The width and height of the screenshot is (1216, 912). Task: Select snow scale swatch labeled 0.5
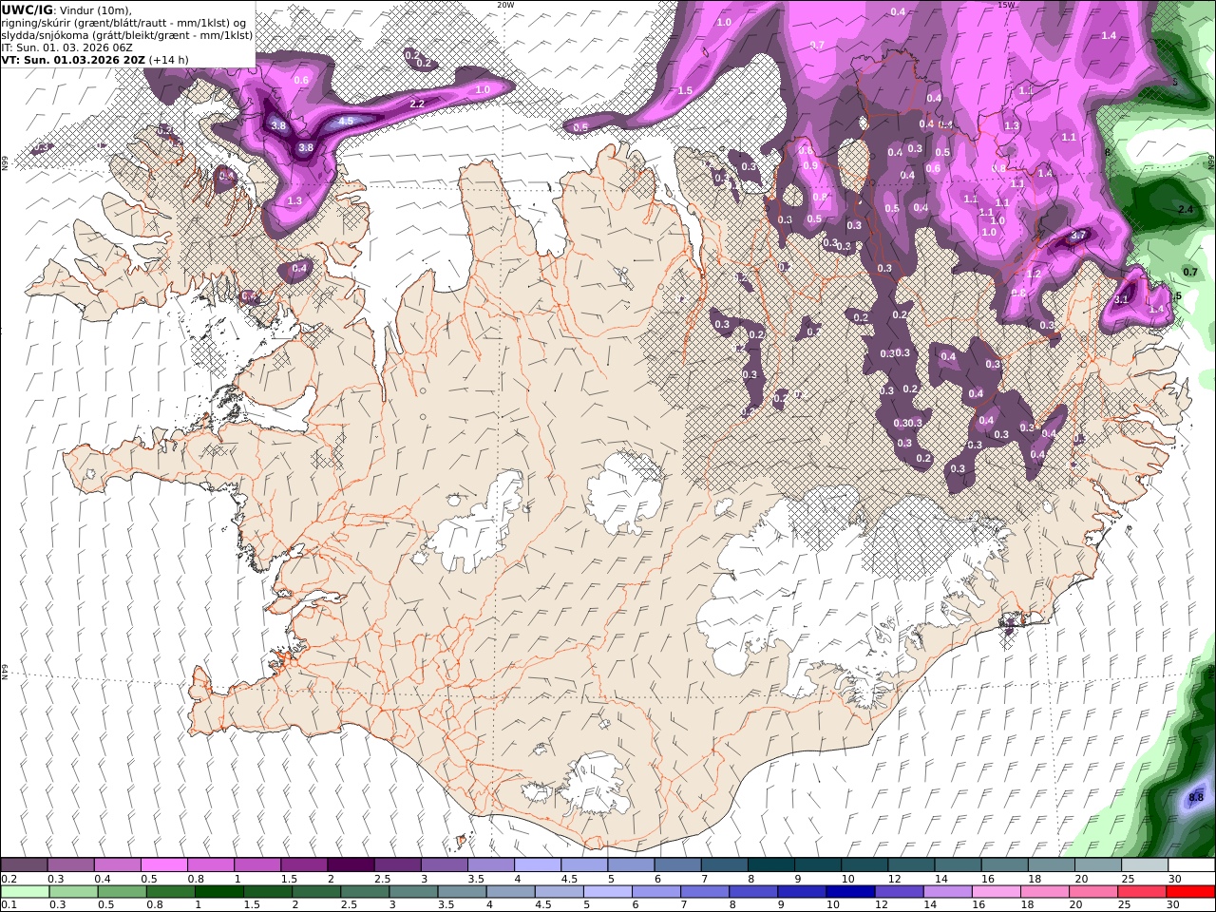point(163,865)
